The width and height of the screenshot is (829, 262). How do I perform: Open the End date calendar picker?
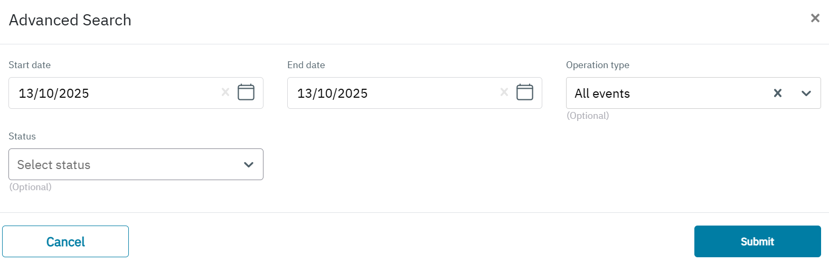pos(525,92)
